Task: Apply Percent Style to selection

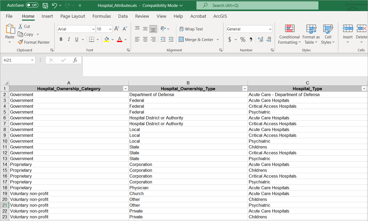Action: coord(243,39)
